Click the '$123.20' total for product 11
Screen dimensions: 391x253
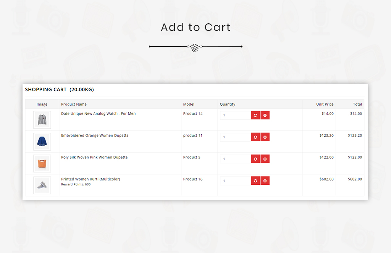pos(355,135)
